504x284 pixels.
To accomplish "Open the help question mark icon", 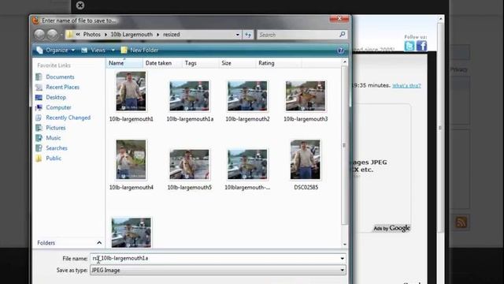I will click(x=340, y=50).
